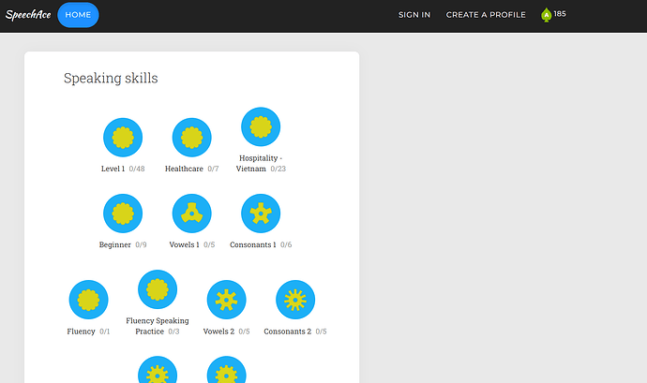Open the SIGN IN page
Viewport: 647px width, 383px height.
[414, 15]
